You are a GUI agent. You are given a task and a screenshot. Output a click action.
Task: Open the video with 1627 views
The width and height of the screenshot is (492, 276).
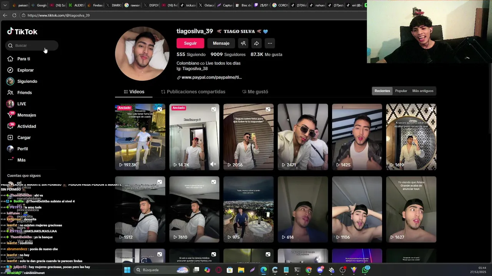coord(411,209)
